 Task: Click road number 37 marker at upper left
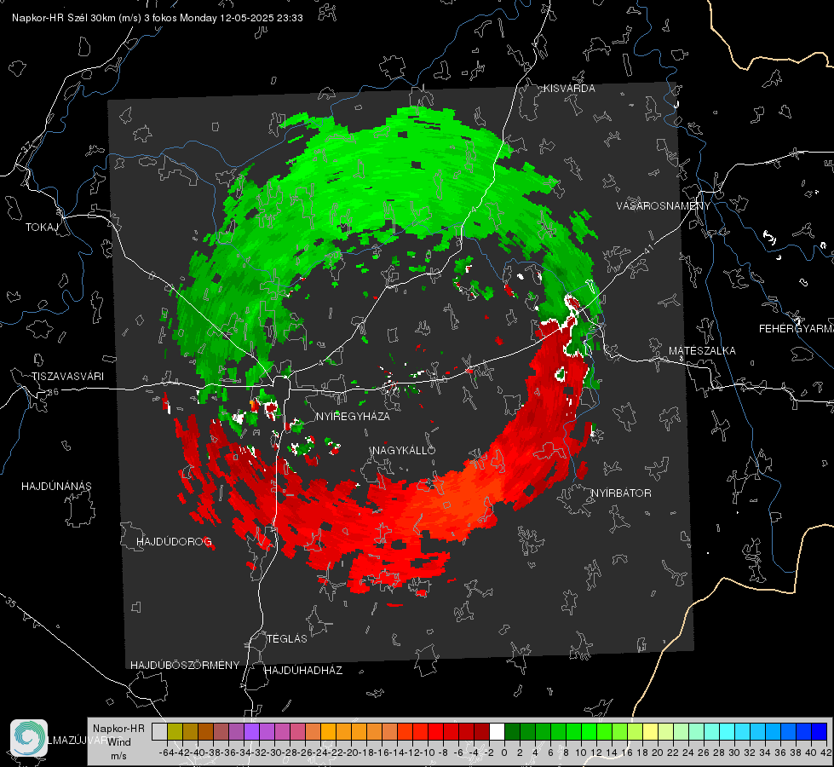point(26,147)
